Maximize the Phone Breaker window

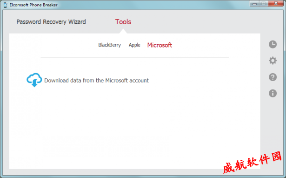click(x=264, y=3)
